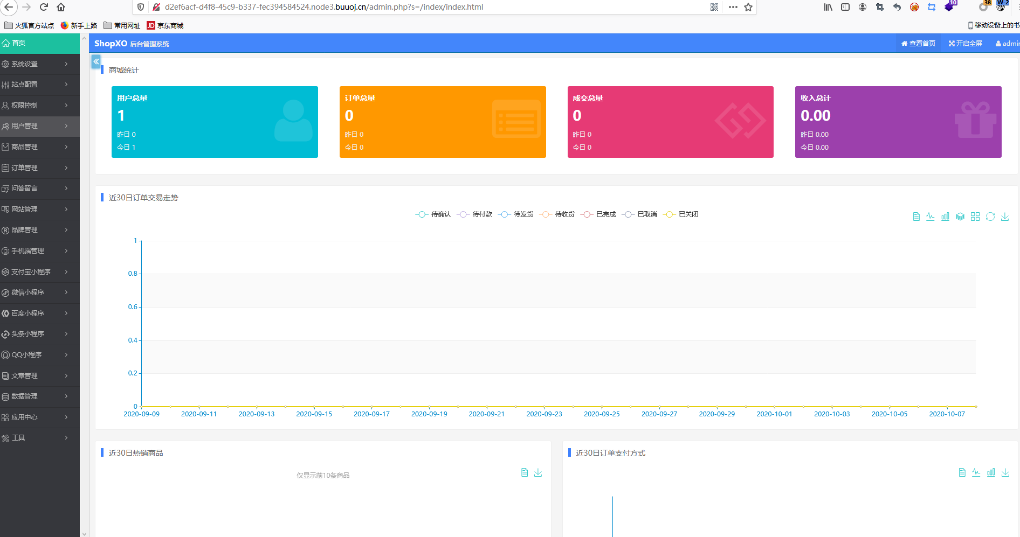
Task: Open 用户管理 sidebar menu
Action: 40,126
